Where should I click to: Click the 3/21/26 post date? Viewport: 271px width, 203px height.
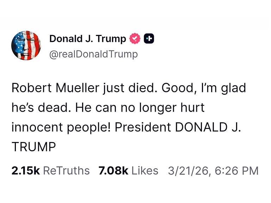188,171
